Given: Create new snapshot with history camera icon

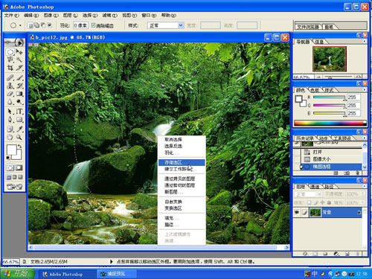Looking at the screenshot, I should click(347, 173).
